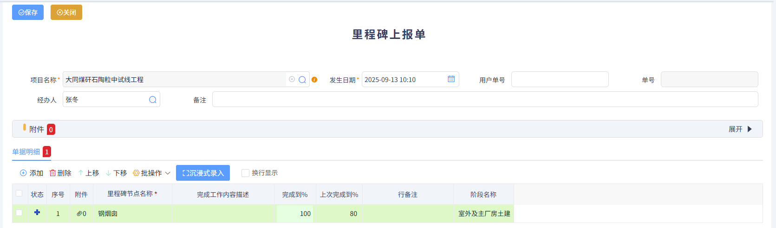Click the 完成到% cell showing 100

pyautogui.click(x=295, y=214)
